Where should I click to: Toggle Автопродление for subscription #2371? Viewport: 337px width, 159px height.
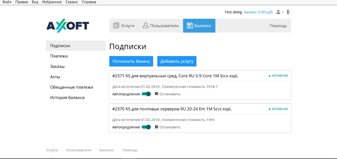[x=146, y=94]
